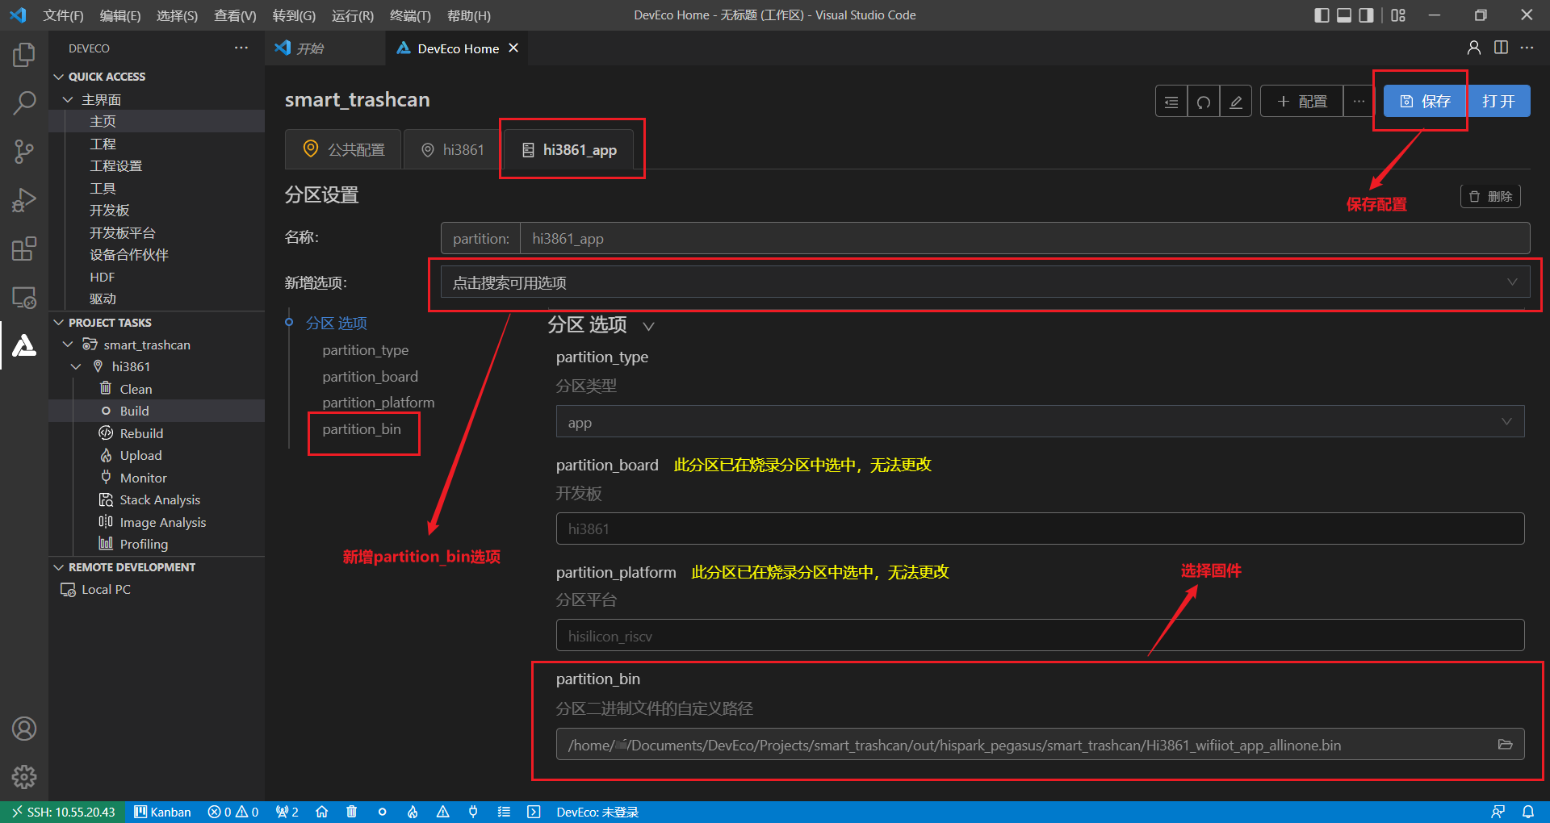Image resolution: width=1550 pixels, height=823 pixels.
Task: Open the 文件(F) menu
Action: click(x=63, y=15)
